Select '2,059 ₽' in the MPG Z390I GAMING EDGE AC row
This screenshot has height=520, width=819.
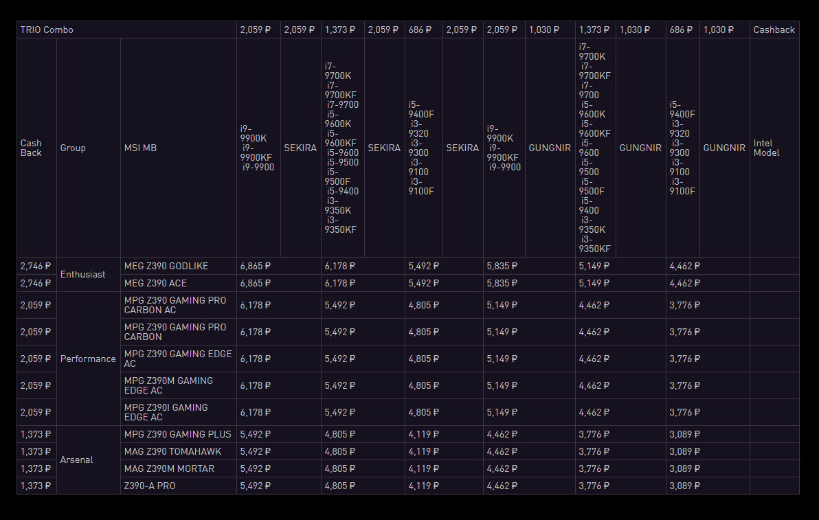point(36,412)
